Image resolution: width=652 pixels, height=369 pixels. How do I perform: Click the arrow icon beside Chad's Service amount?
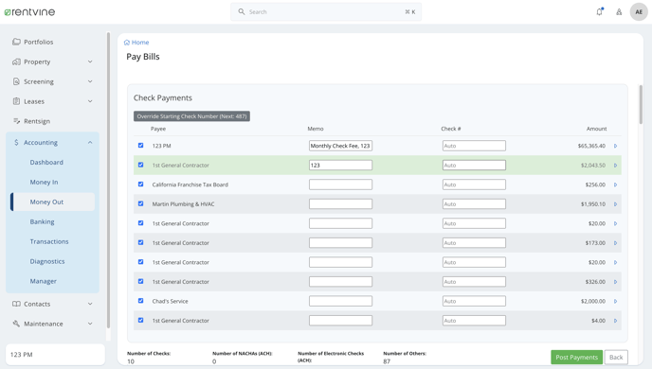tap(615, 301)
